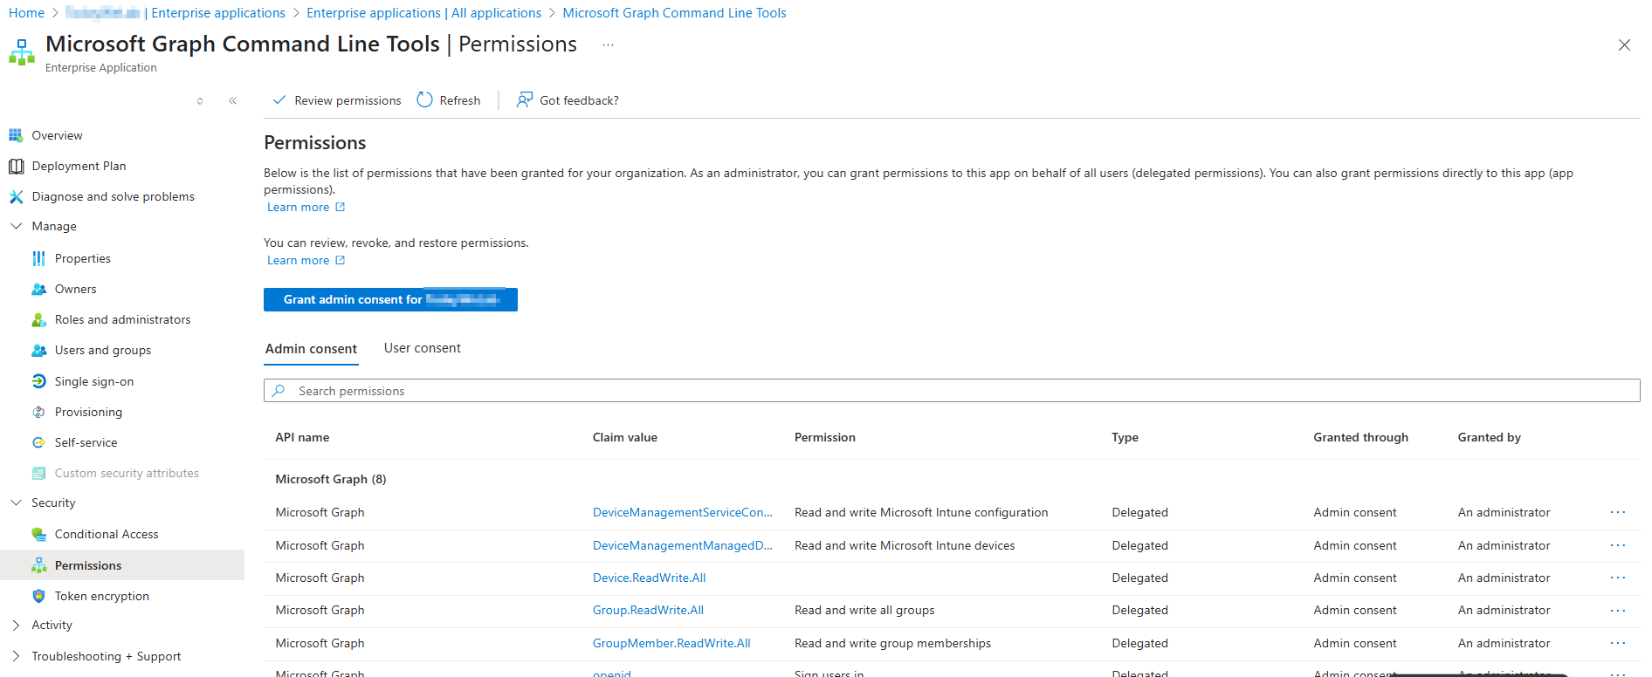This screenshot has height=677, width=1652.
Task: Click the Refresh icon in the toolbar
Action: [x=425, y=100]
